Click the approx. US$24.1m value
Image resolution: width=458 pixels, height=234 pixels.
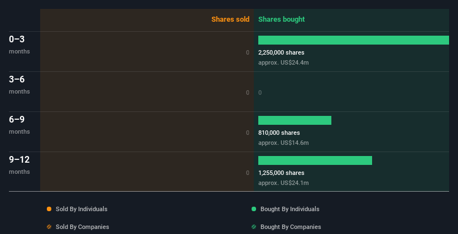click(283, 183)
